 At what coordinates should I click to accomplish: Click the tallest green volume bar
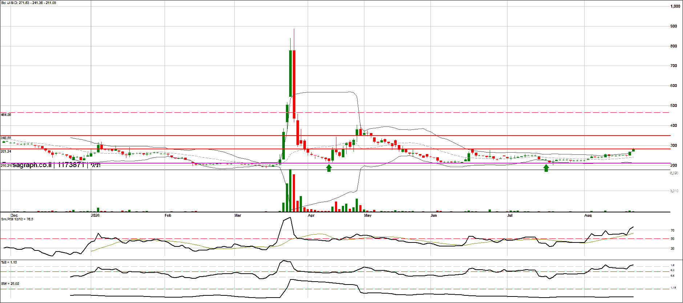click(x=290, y=191)
